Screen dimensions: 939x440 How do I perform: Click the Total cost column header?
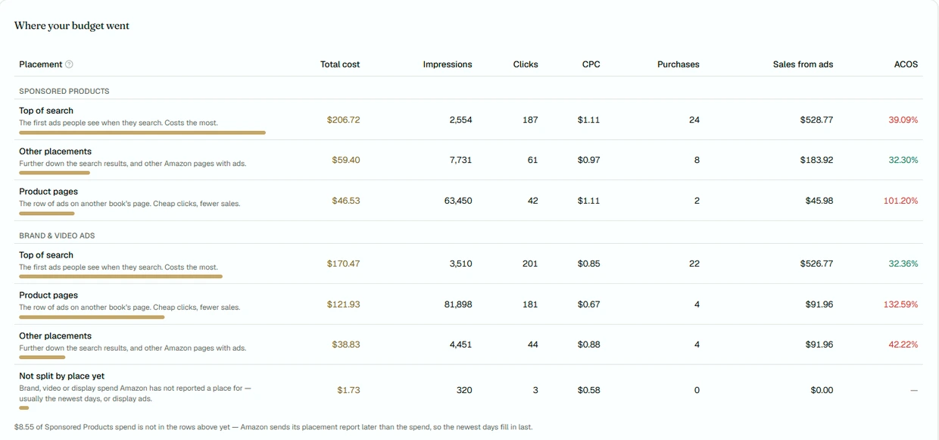pos(340,64)
